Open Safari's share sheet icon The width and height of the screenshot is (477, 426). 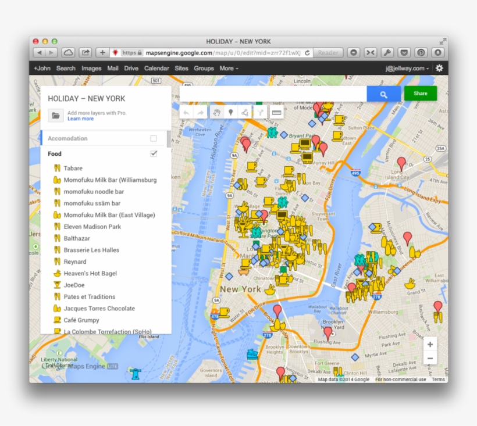[x=86, y=52]
